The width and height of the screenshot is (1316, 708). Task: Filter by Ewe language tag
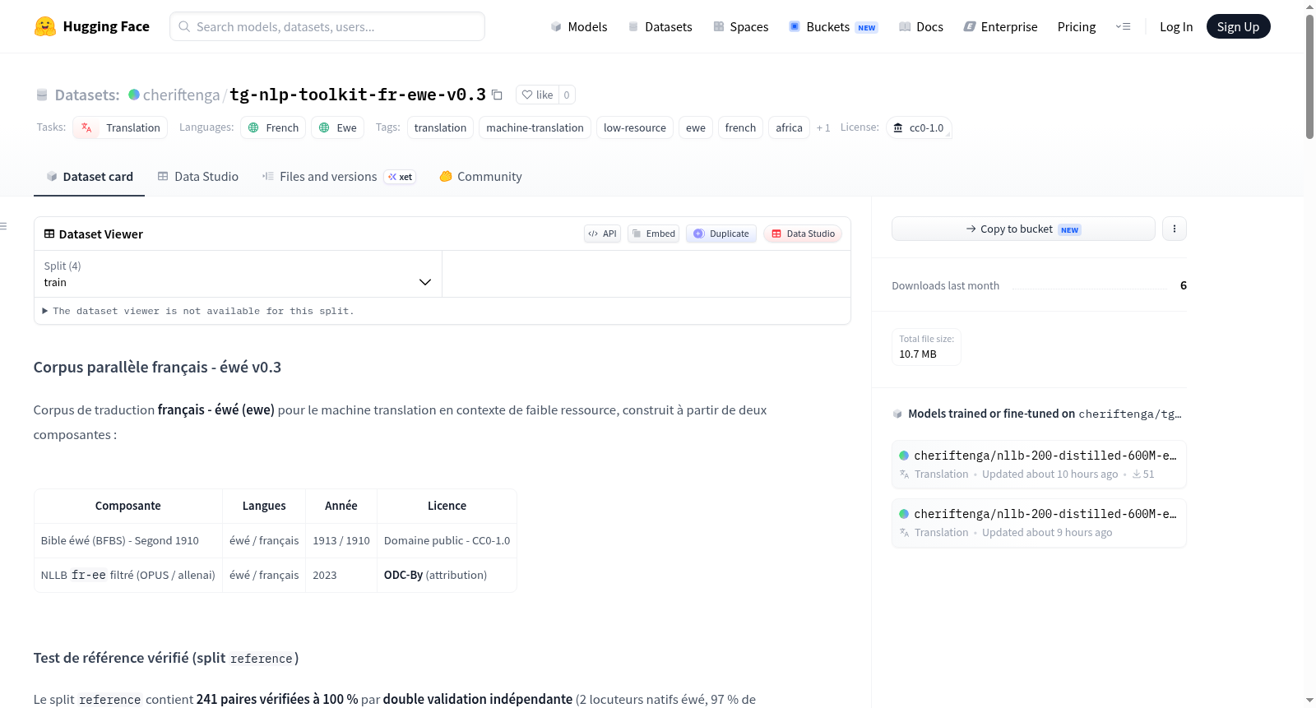coord(338,127)
